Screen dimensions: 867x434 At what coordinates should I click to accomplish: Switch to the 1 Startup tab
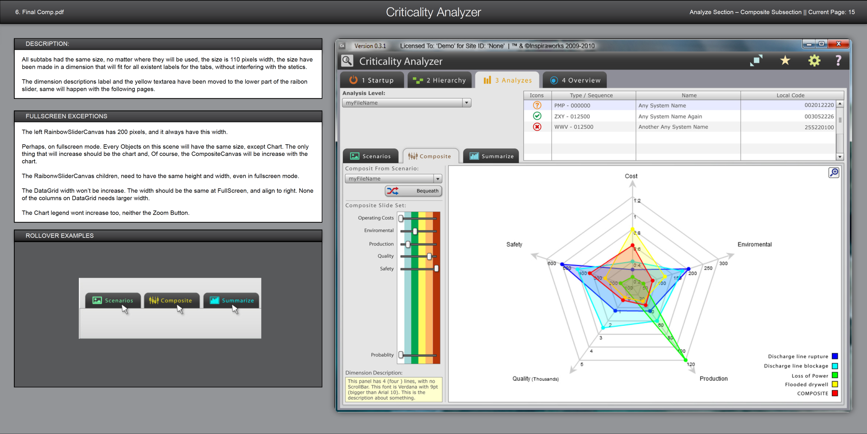click(372, 80)
